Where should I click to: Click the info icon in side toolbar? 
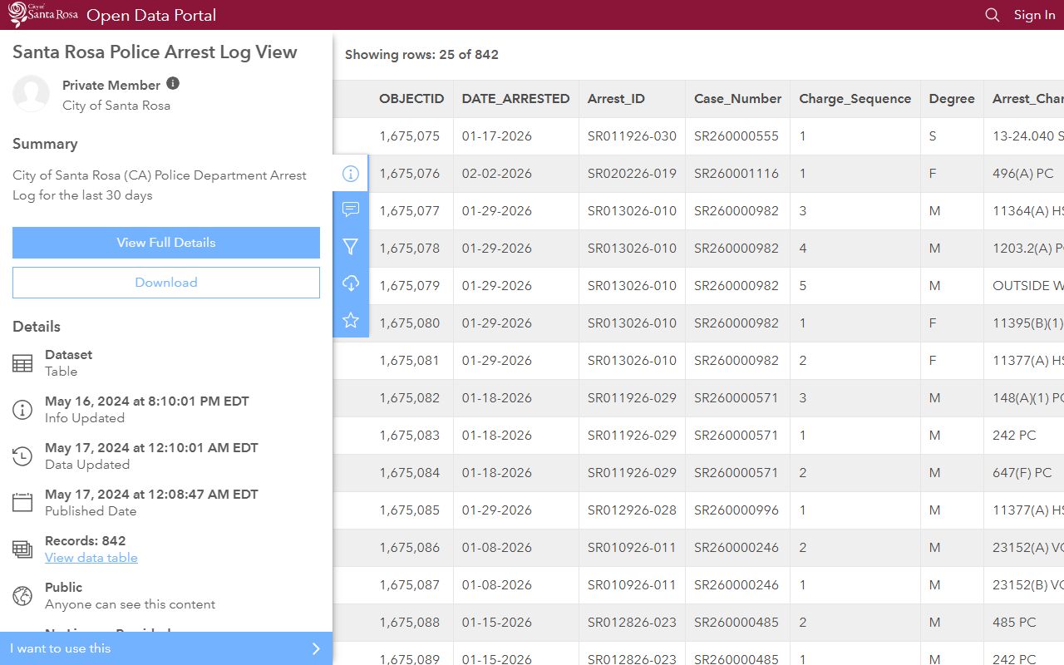(351, 174)
